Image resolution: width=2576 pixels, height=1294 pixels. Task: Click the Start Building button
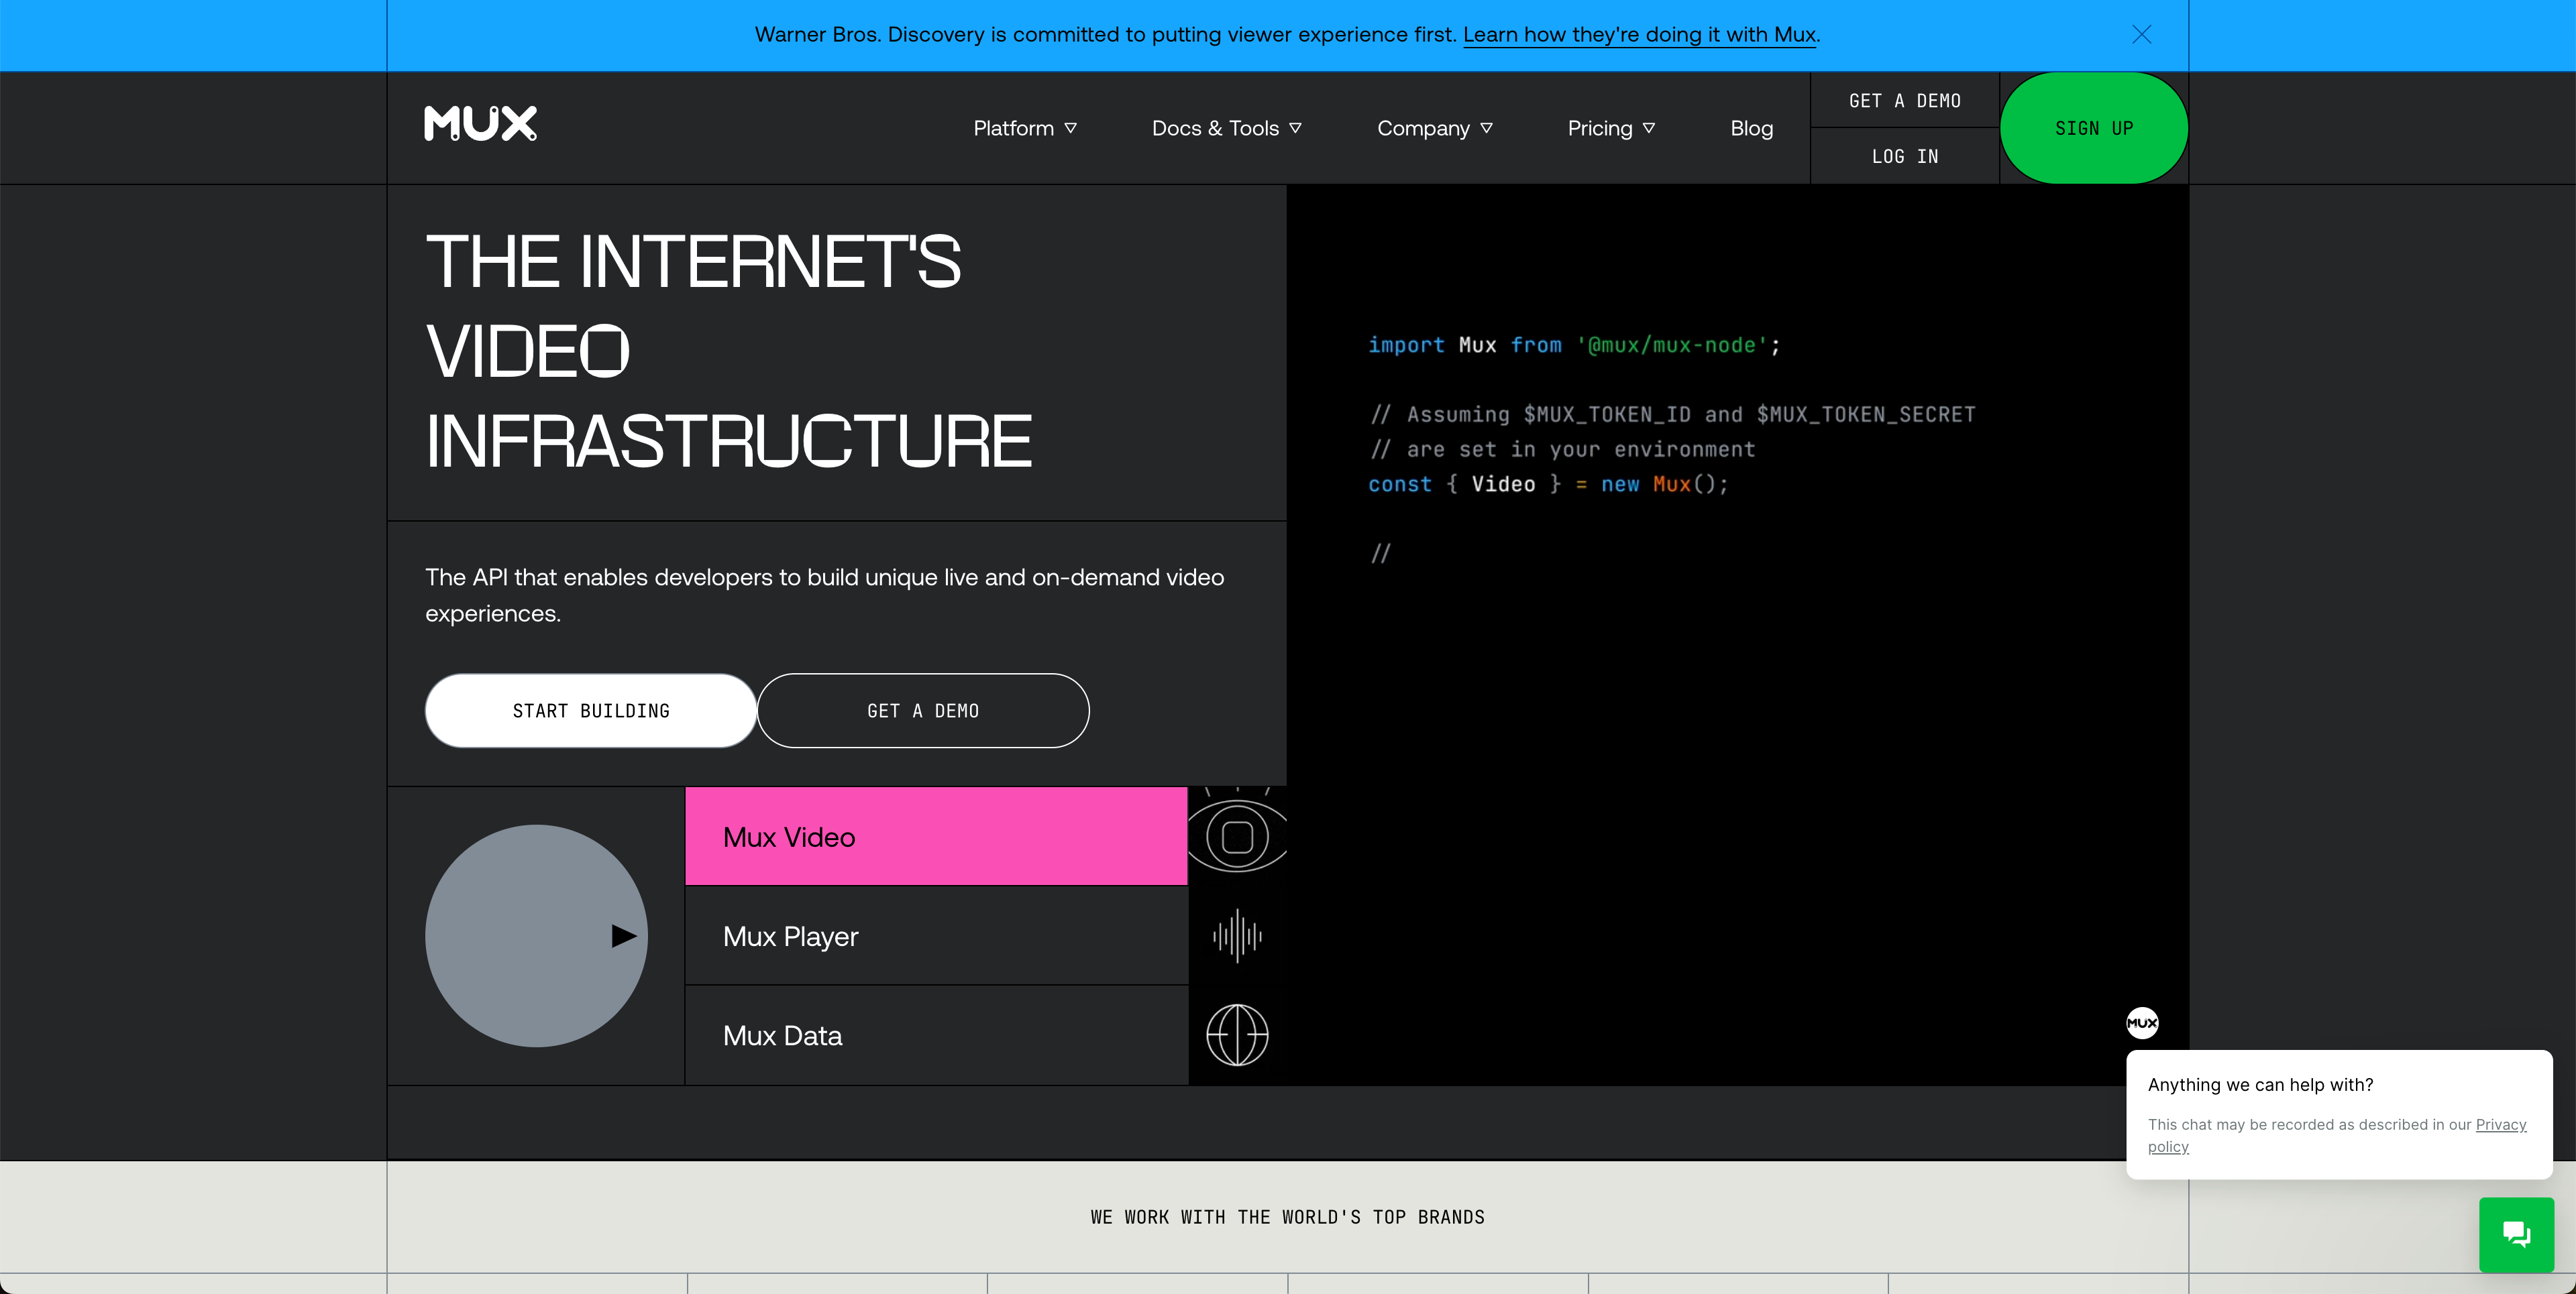pyautogui.click(x=590, y=711)
